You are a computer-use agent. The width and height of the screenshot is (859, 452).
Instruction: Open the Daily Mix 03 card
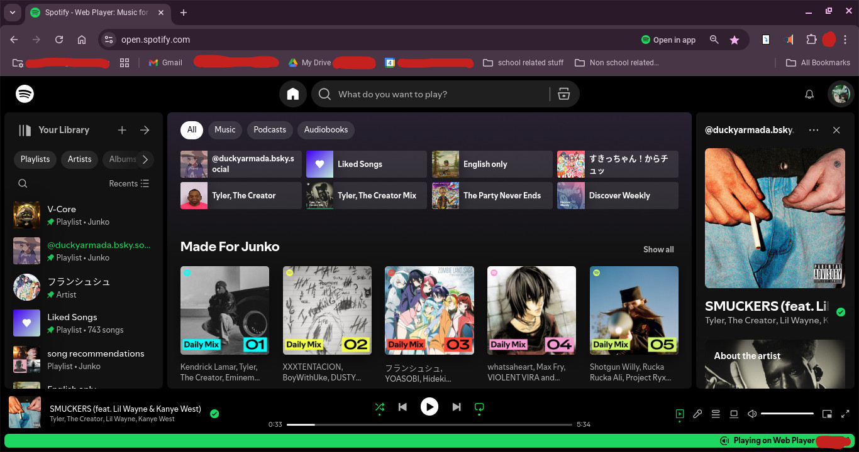(429, 325)
